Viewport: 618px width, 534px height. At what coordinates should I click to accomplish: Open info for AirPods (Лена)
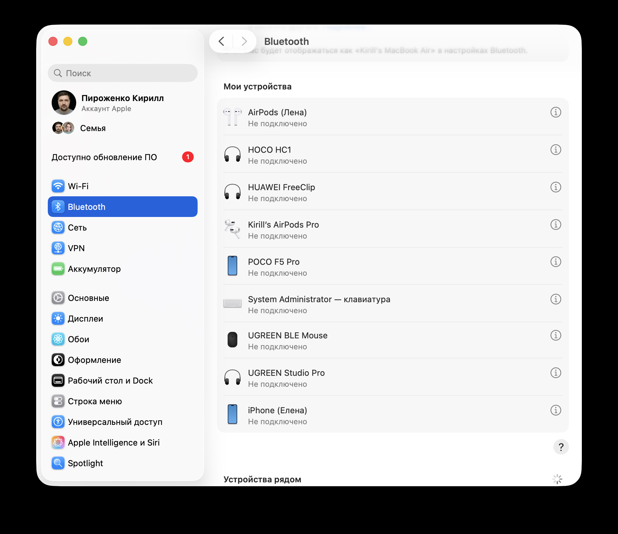[555, 112]
